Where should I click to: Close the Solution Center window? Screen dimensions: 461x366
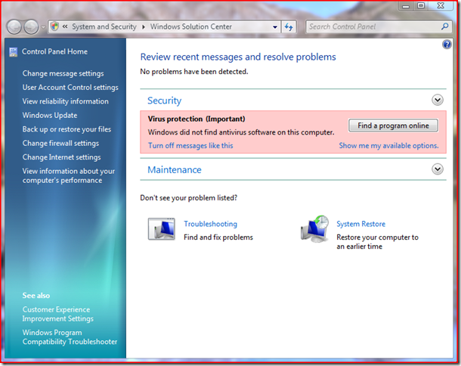pos(441,6)
